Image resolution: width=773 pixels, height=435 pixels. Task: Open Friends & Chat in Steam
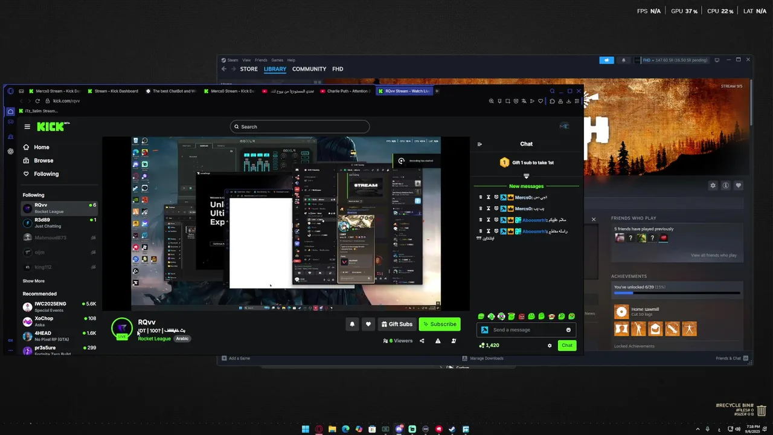(x=732, y=358)
